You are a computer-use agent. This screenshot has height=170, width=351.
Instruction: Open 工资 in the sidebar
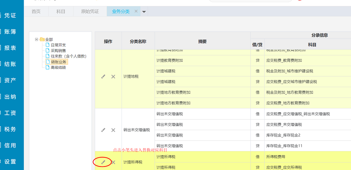coord(10,113)
